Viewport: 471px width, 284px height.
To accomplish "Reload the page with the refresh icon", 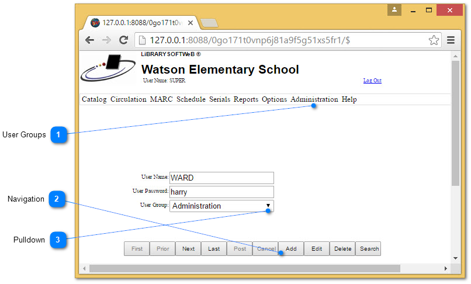I will (x=123, y=40).
